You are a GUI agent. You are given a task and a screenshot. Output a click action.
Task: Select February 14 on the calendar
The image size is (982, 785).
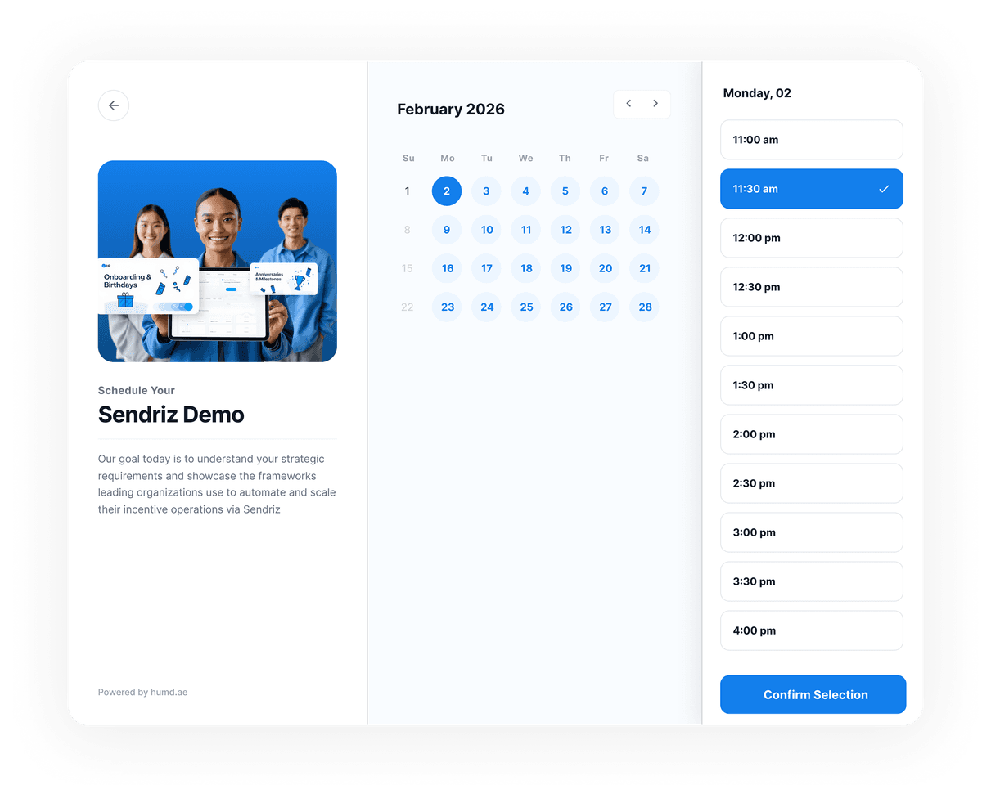click(644, 230)
